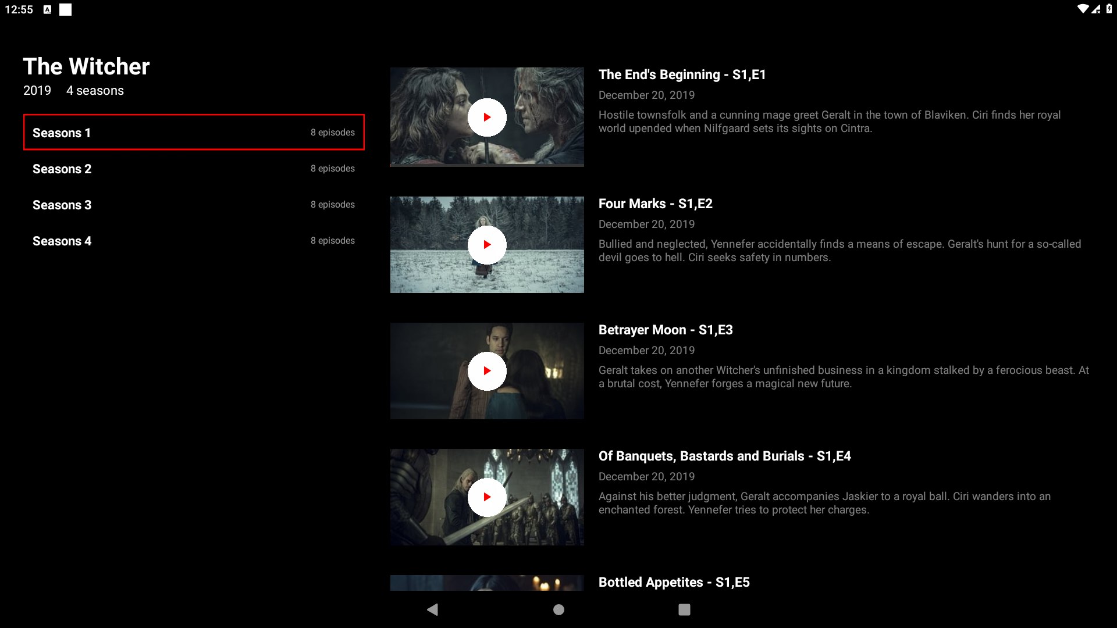Open Seasons 4 episodes view
The height and width of the screenshot is (628, 1117).
[x=194, y=241]
